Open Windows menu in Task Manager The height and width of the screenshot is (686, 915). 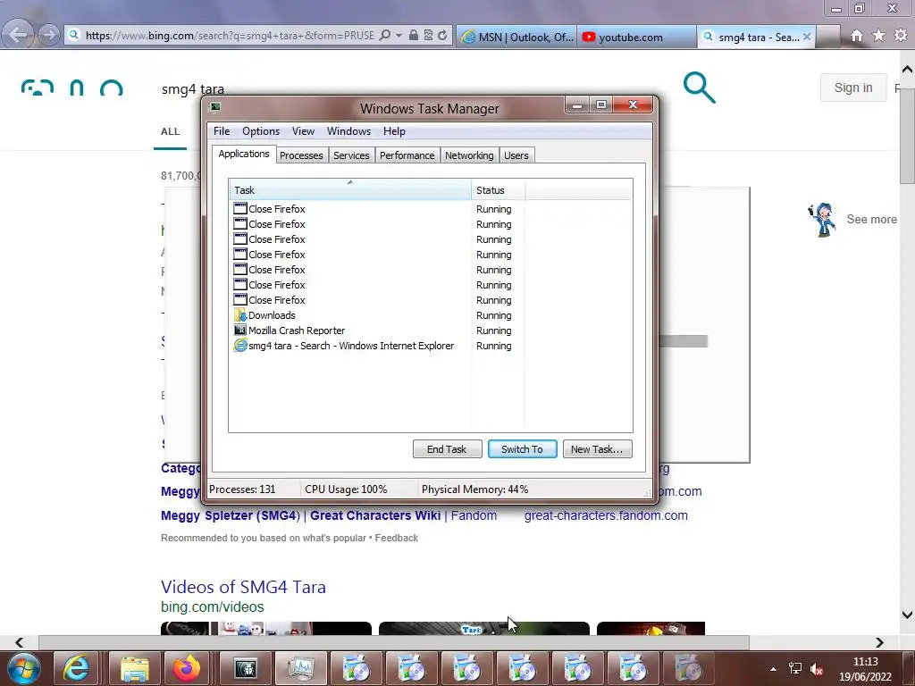click(x=349, y=131)
